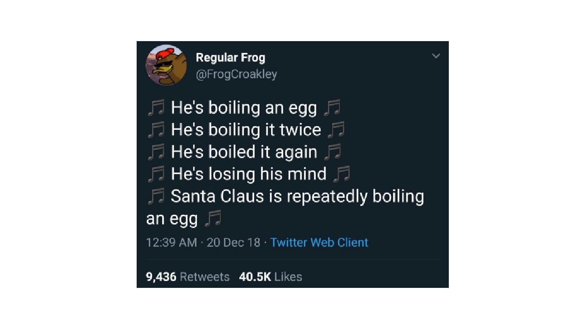Click the 20 Dec 18 date
Screen dimensions: 585x329
point(233,242)
